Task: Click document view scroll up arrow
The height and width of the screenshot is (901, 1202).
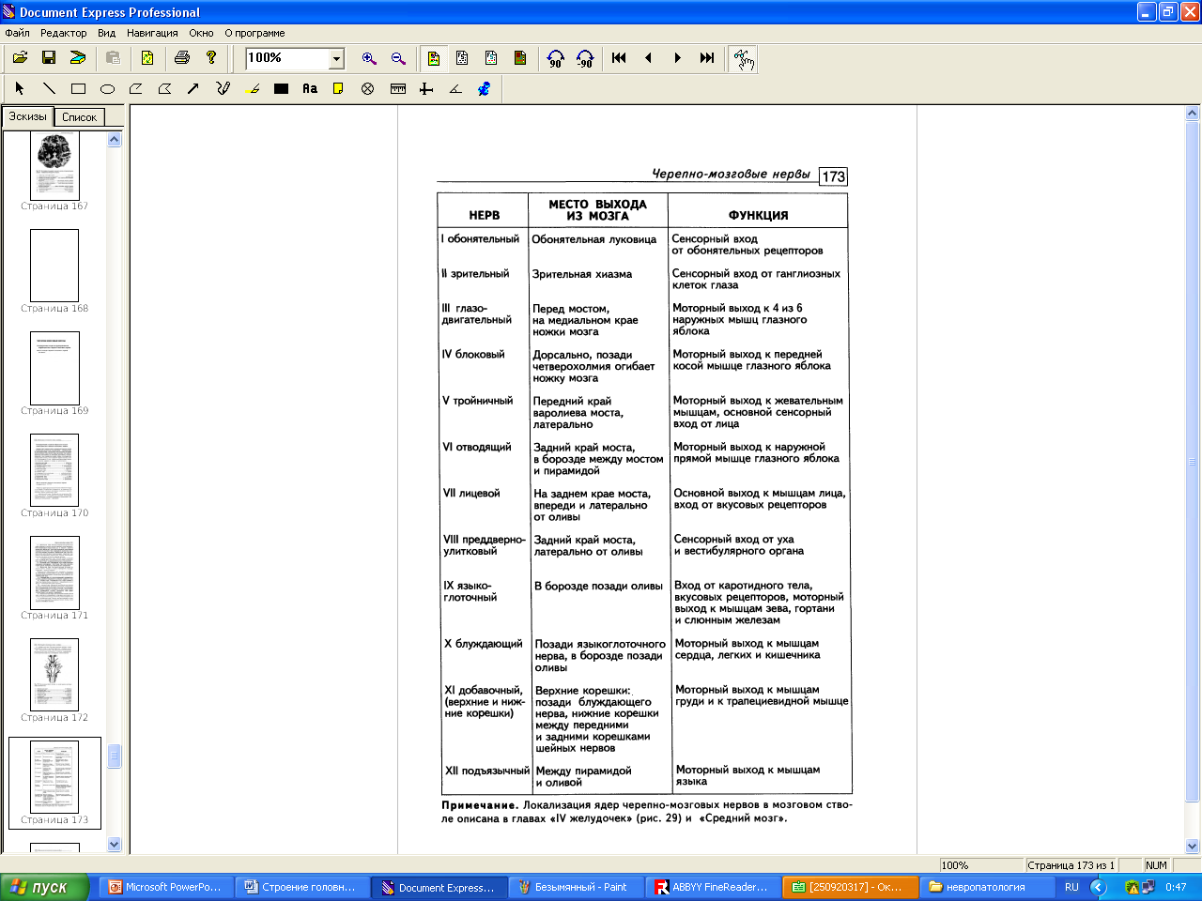Action: [1193, 113]
